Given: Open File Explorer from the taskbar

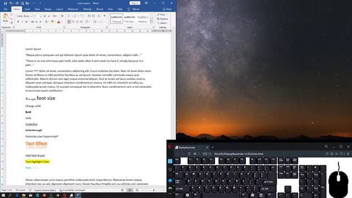Looking at the screenshot, I should [x=24, y=196].
